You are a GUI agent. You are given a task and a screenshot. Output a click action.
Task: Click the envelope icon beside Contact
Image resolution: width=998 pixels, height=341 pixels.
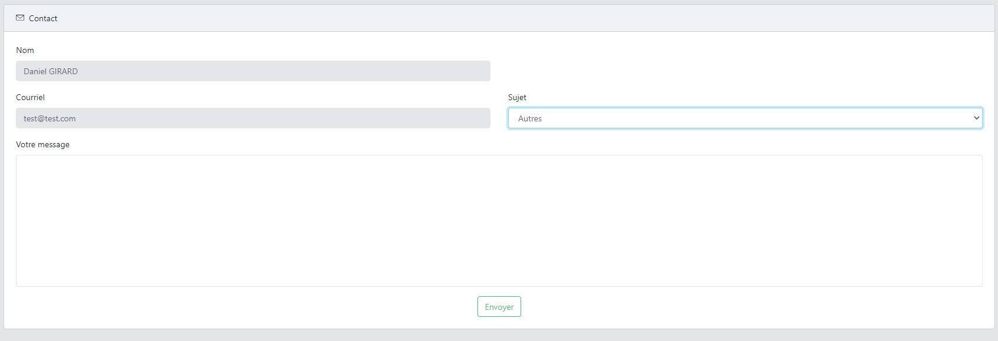click(20, 18)
